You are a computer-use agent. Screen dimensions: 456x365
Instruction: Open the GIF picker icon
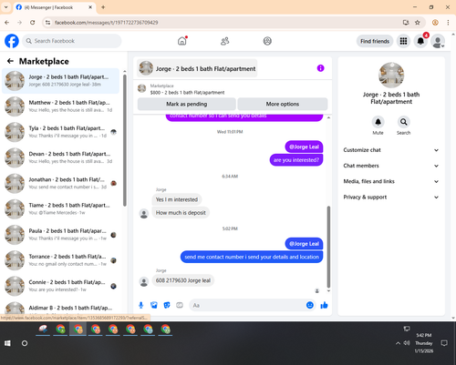(180, 305)
